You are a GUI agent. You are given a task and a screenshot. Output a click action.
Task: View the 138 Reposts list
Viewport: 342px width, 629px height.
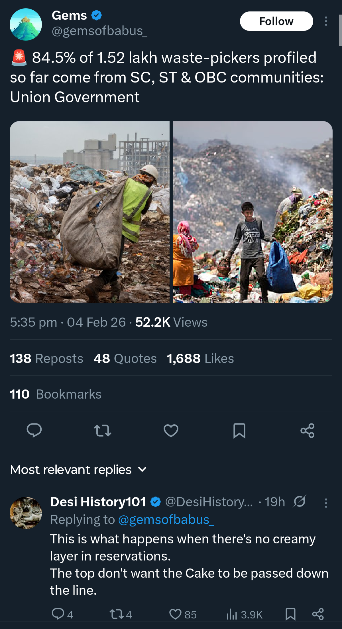coord(46,358)
